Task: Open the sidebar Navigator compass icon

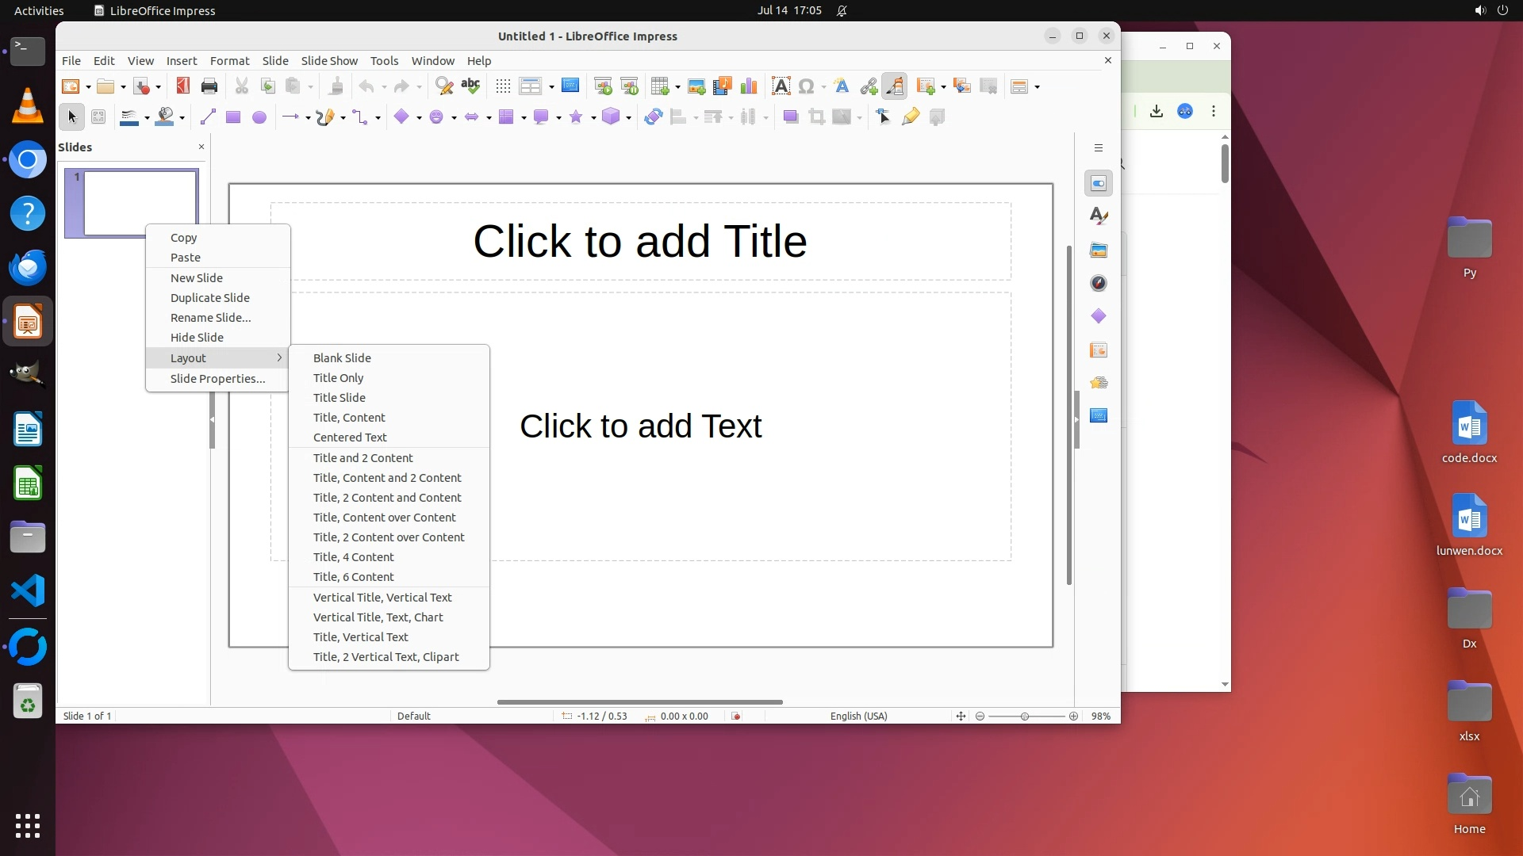Action: point(1099,284)
